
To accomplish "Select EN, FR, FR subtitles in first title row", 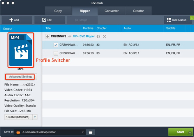I will coord(173,45).
